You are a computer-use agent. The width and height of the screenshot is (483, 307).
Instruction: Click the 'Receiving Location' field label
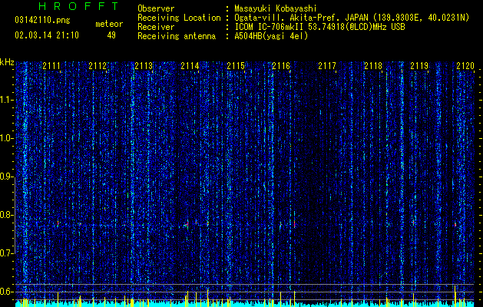[179, 18]
